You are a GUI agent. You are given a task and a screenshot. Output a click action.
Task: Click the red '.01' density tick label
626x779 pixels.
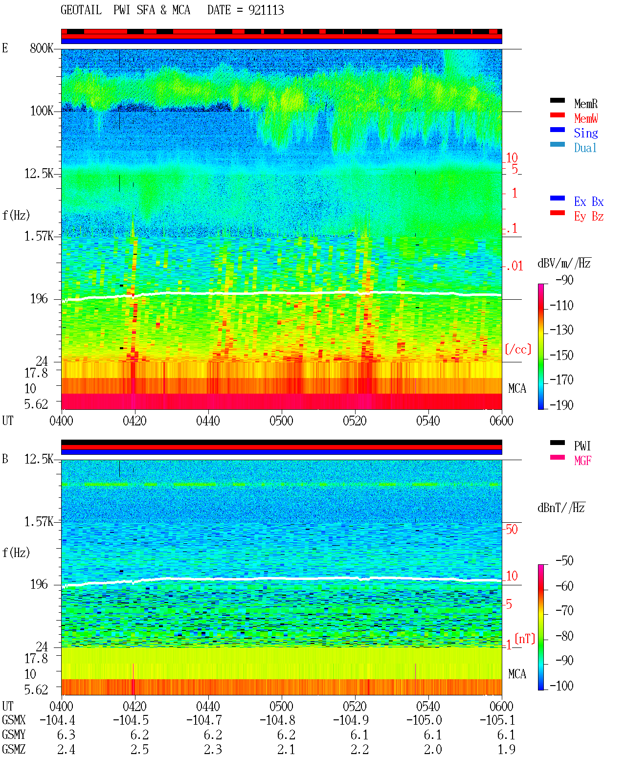(x=514, y=267)
